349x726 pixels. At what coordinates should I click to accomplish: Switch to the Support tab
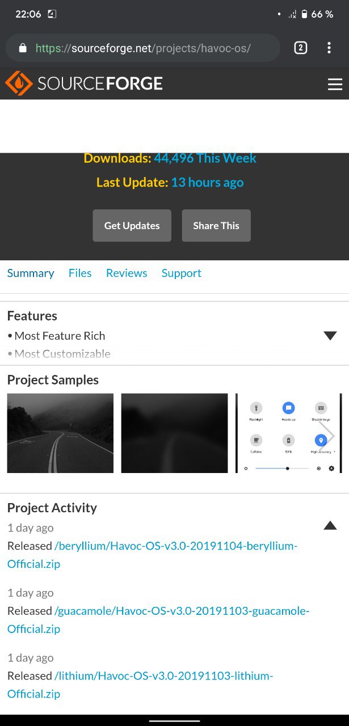(182, 273)
